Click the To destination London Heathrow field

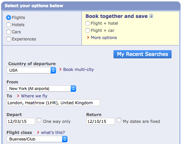point(53,103)
